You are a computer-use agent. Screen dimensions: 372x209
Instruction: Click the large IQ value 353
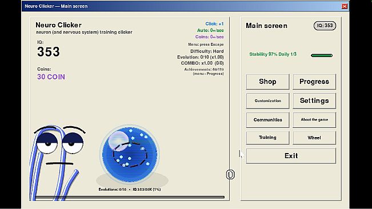pyautogui.click(x=49, y=51)
